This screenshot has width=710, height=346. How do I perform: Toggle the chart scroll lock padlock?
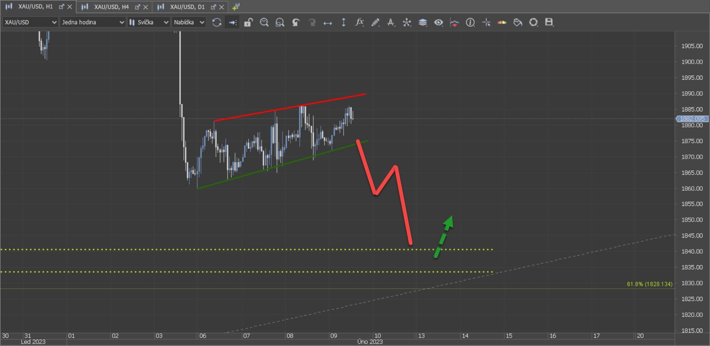point(248,22)
